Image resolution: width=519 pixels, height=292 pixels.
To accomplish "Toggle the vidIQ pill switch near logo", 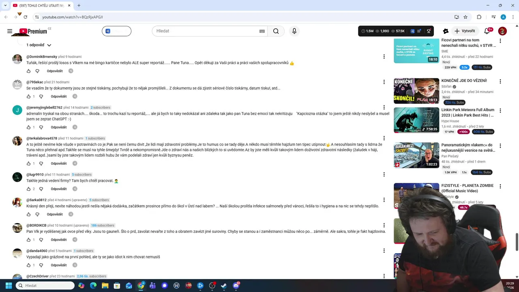I will 116,31.
